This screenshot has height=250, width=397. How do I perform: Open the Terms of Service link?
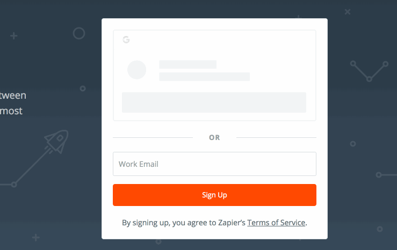pyautogui.click(x=276, y=223)
